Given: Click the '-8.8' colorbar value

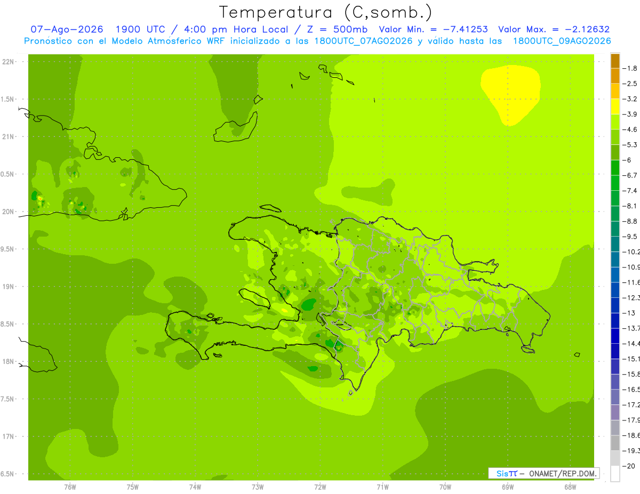Looking at the screenshot, I should tap(630, 221).
